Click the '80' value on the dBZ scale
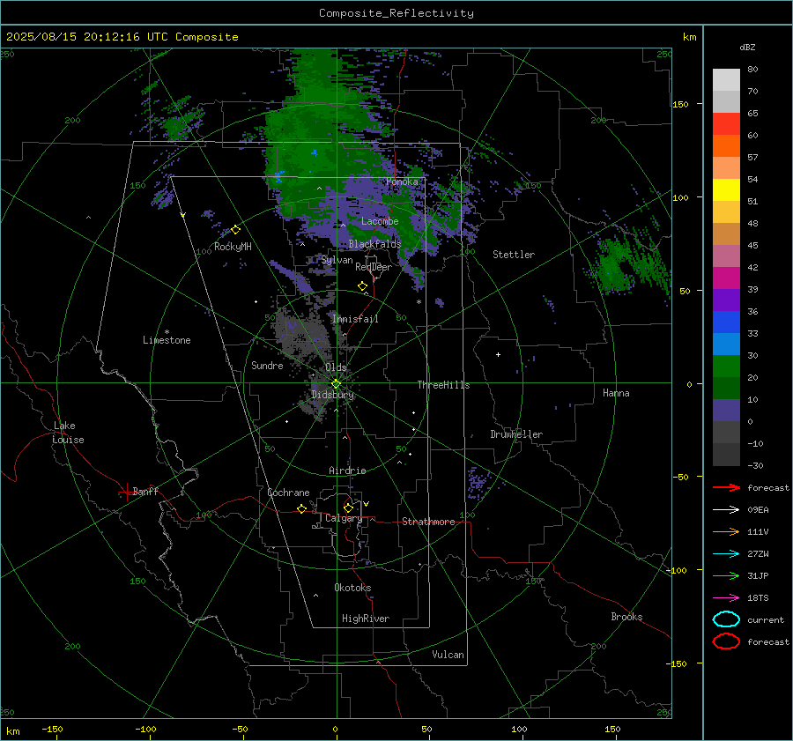The width and height of the screenshot is (793, 741). [x=752, y=70]
